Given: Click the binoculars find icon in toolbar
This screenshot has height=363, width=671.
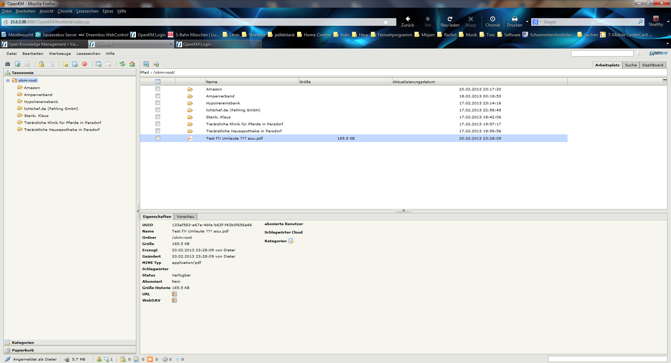Looking at the screenshot, I should 7,64.
